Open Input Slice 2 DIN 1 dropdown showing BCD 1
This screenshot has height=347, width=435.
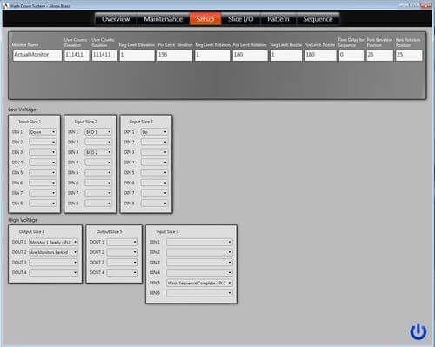click(98, 132)
